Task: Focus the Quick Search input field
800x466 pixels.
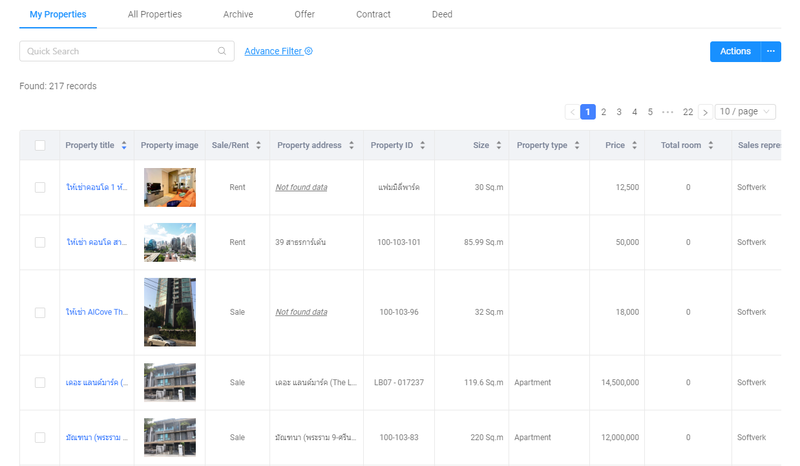Action: tap(120, 51)
